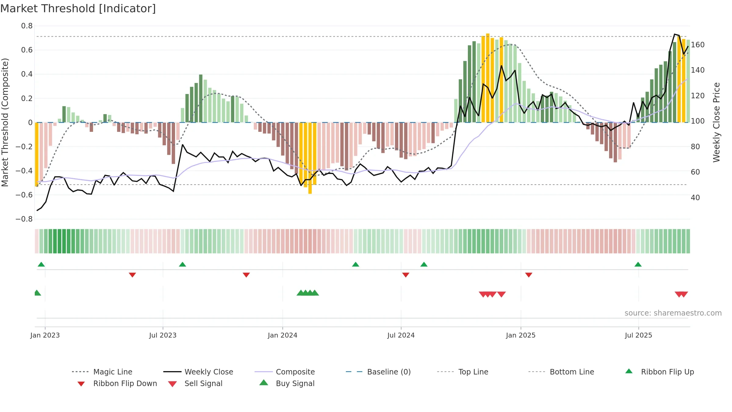Click the Ribbon Flip Down marker just after Jan 2025

pos(529,275)
